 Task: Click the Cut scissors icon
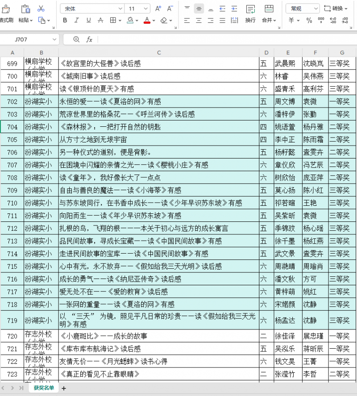(x=41, y=8)
